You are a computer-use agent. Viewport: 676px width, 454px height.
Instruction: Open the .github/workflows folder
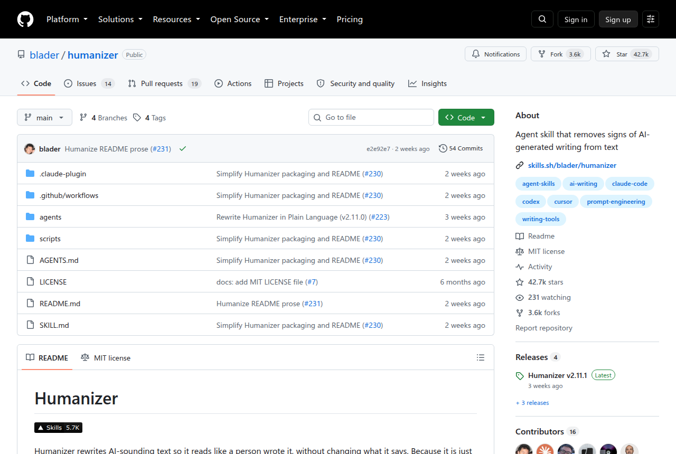click(69, 195)
